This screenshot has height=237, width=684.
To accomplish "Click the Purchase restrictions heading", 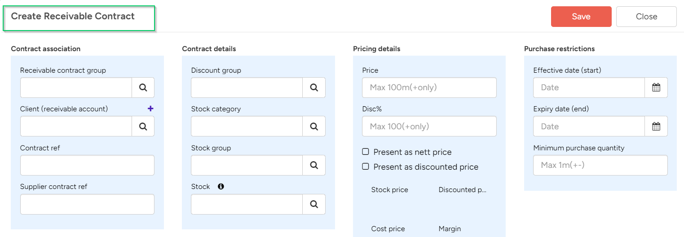I will coord(560,48).
